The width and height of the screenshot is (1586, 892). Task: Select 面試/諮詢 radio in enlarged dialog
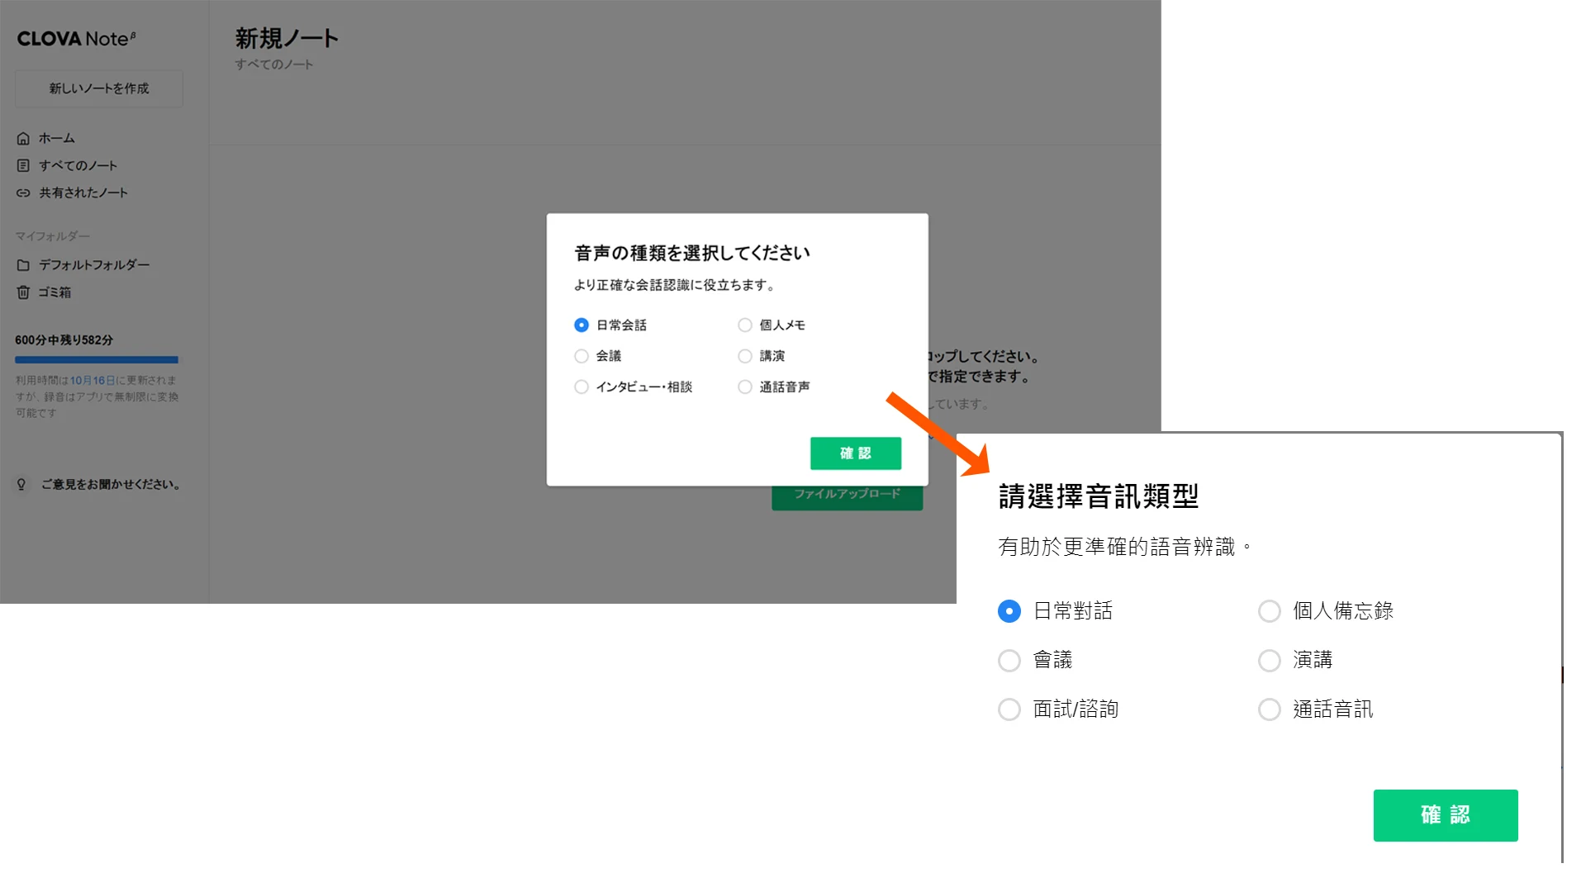[1009, 709]
